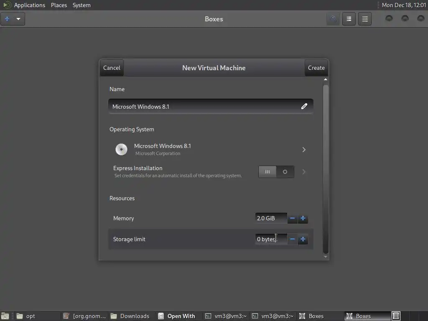Switch to the first vm3@vm3:~ terminal
This screenshot has width=428, height=321.
click(x=226, y=316)
